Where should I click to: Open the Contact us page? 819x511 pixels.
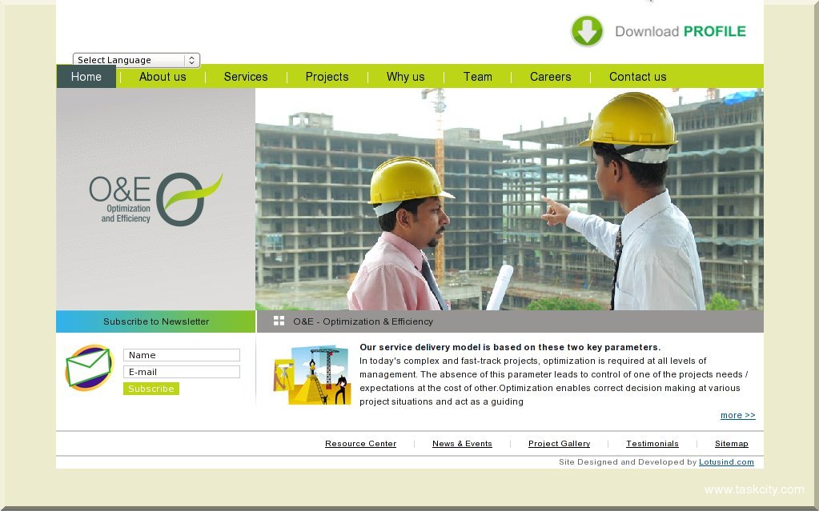point(637,77)
